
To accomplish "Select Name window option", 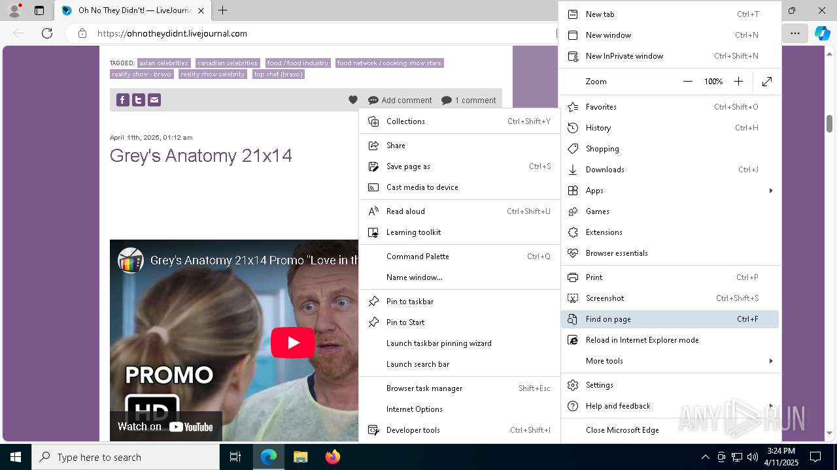I will (460, 277).
